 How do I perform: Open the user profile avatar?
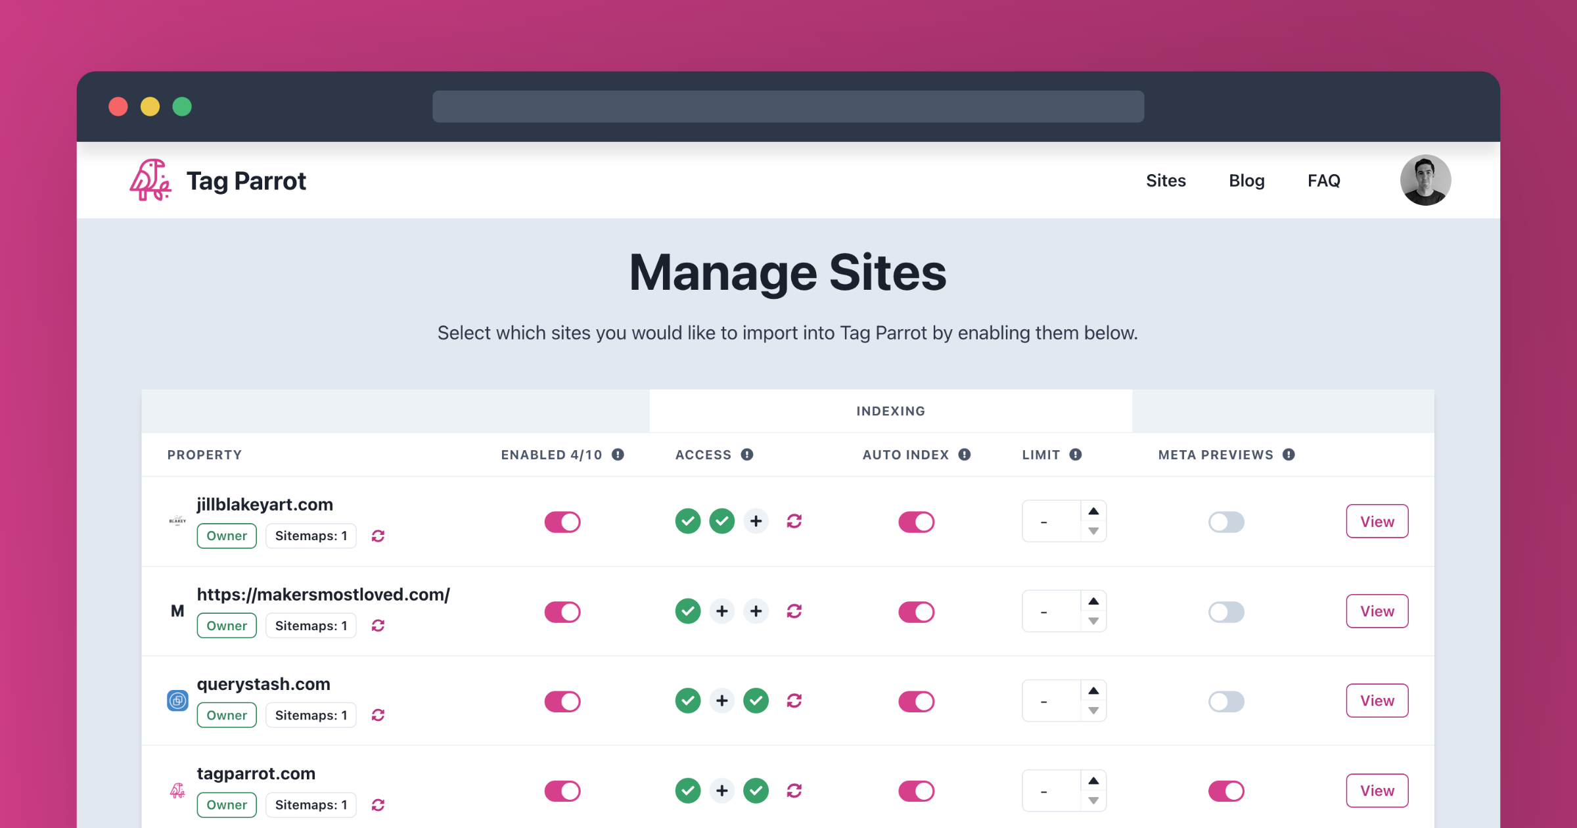(1425, 180)
